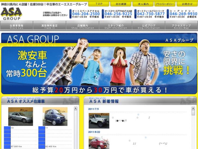Image resolution: width=198 pixels, height=149 pixels.
Task: Open the お問合せ tab
Action: tap(187, 4)
